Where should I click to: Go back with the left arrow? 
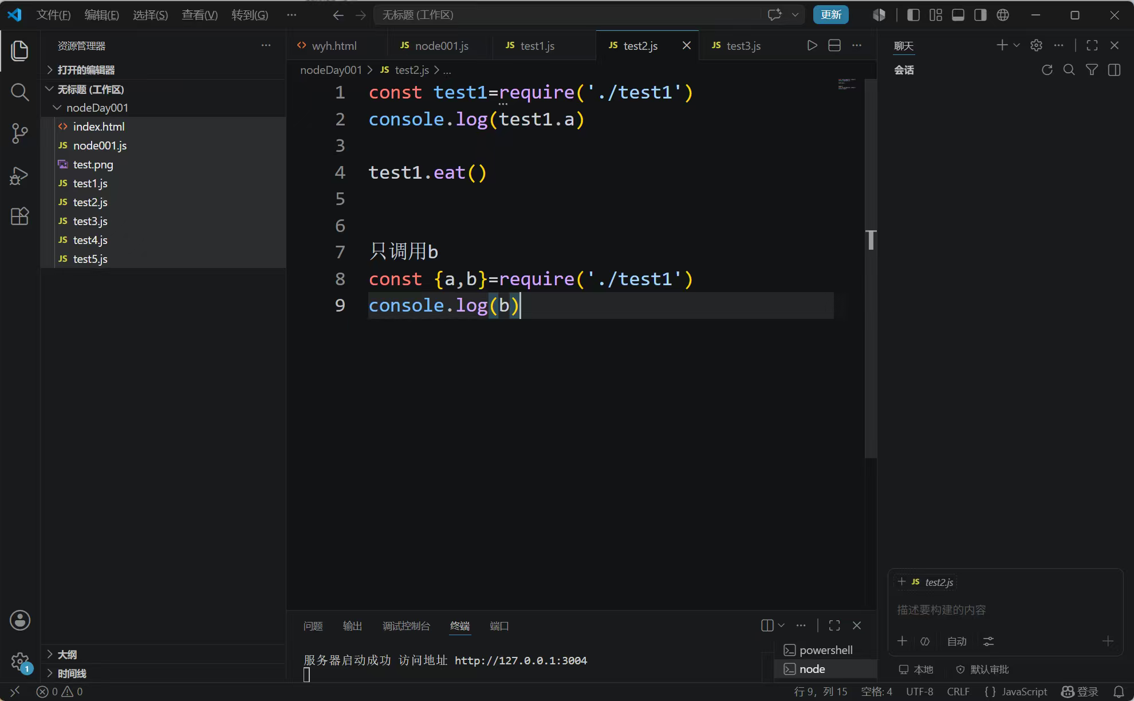click(338, 15)
